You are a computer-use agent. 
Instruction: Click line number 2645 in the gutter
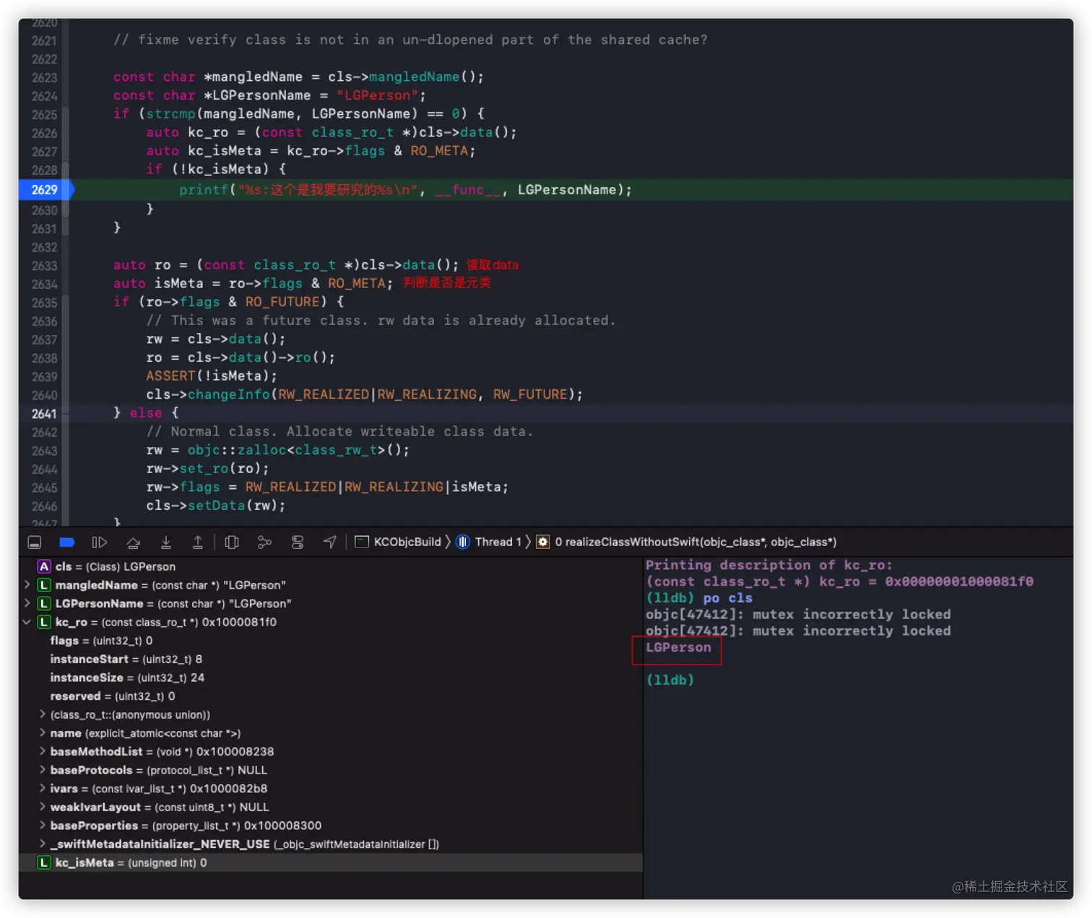pyautogui.click(x=44, y=488)
